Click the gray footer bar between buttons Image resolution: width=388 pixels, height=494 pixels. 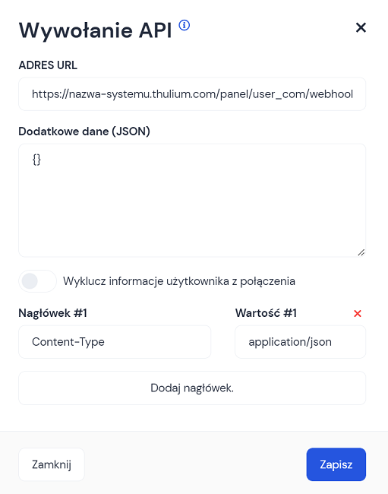click(195, 464)
